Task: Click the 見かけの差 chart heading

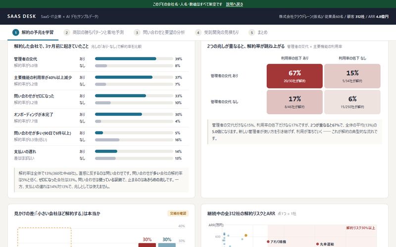Action: tap(57, 213)
